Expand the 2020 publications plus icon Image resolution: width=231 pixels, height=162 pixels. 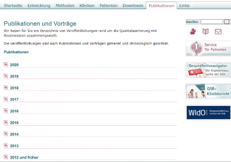click(x=6, y=64)
